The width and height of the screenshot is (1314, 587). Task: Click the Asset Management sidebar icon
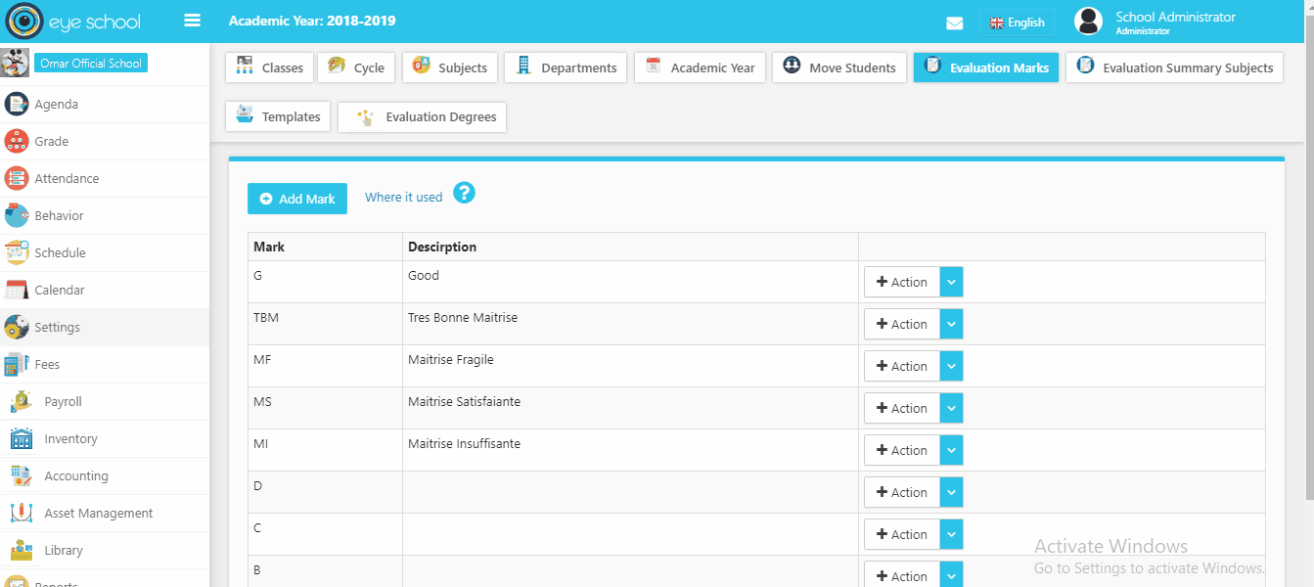tap(22, 514)
